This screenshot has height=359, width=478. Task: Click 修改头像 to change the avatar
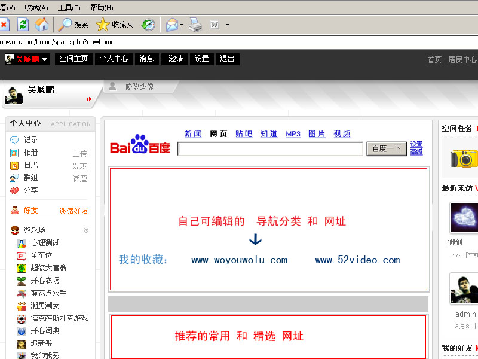click(139, 87)
